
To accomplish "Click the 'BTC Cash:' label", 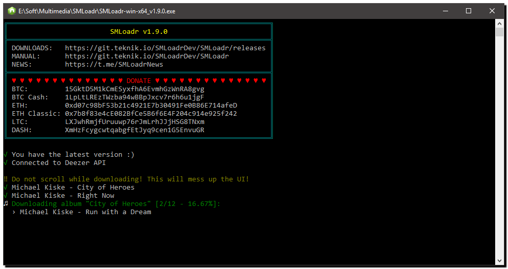I will click(30, 97).
